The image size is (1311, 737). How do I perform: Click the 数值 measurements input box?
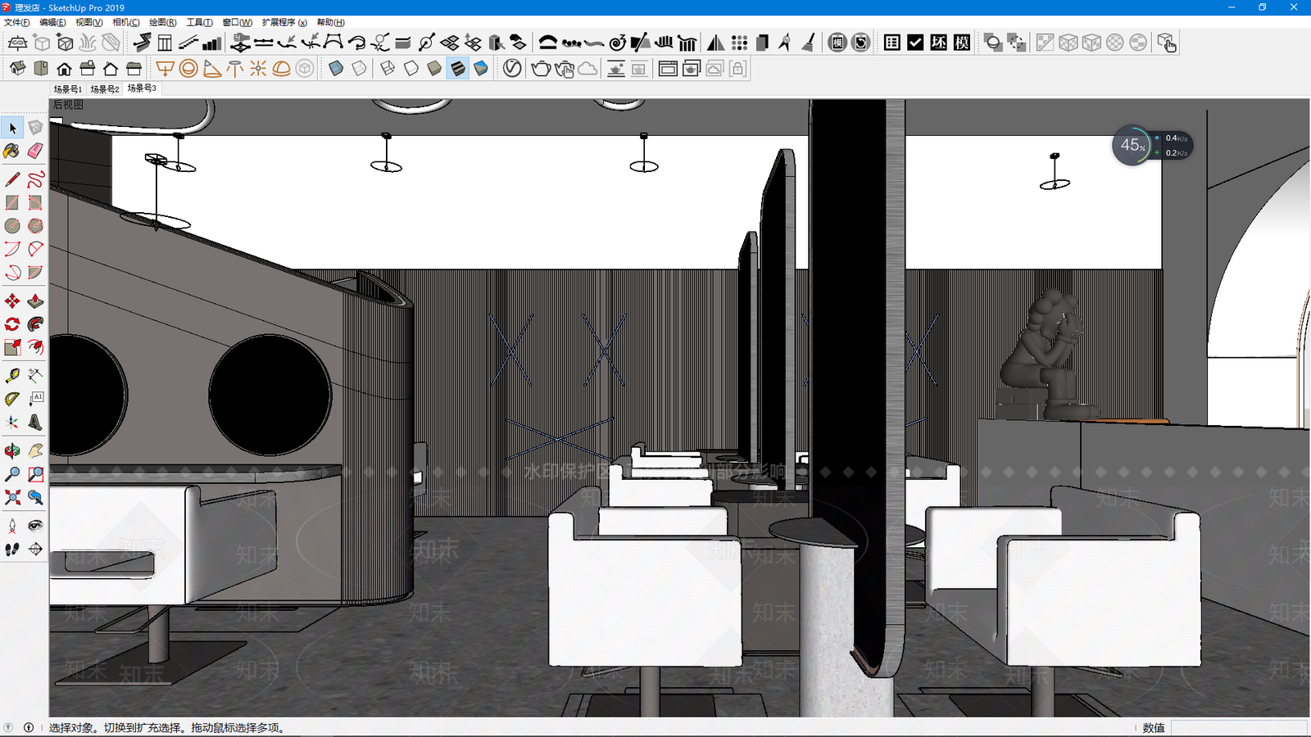1239,727
